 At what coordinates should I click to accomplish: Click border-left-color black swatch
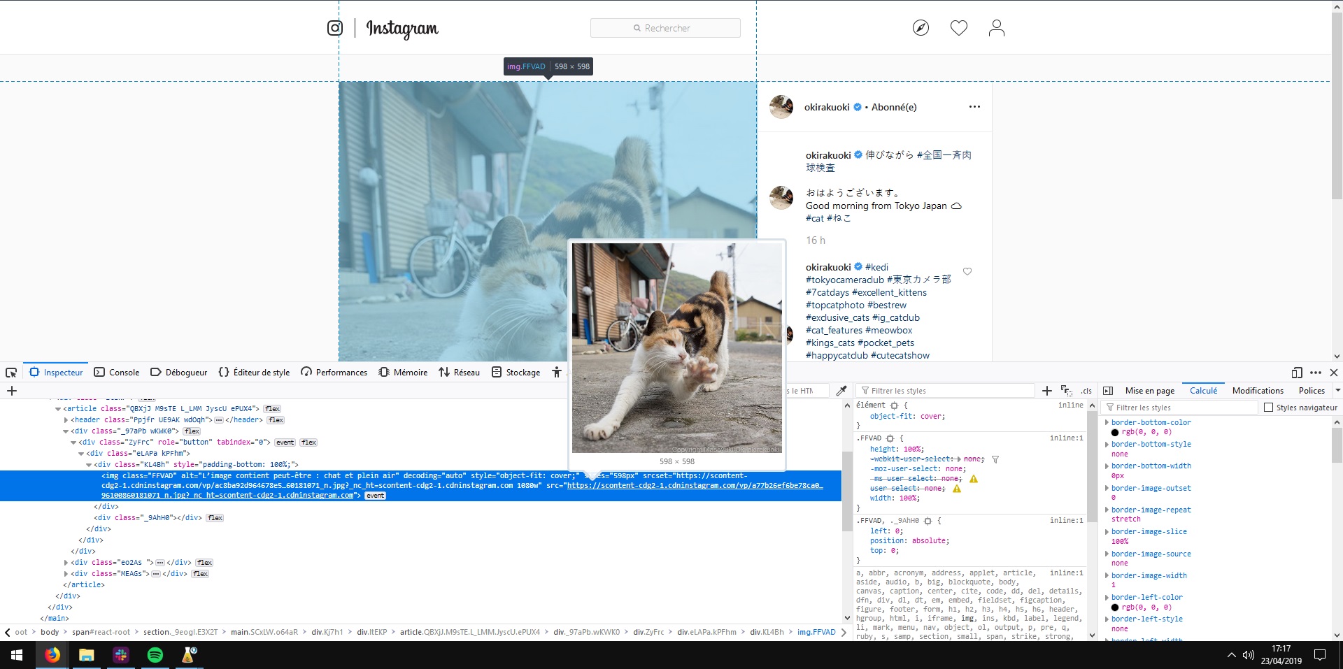1115,607
